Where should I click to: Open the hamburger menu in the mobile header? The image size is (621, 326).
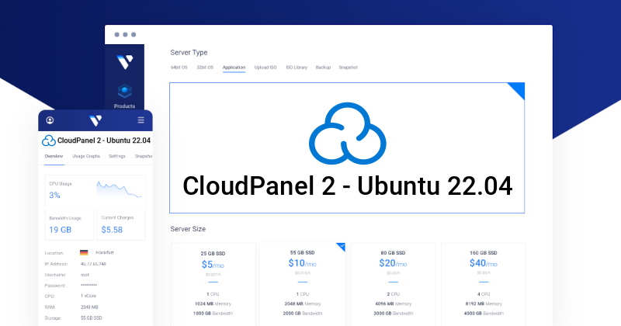tap(141, 120)
